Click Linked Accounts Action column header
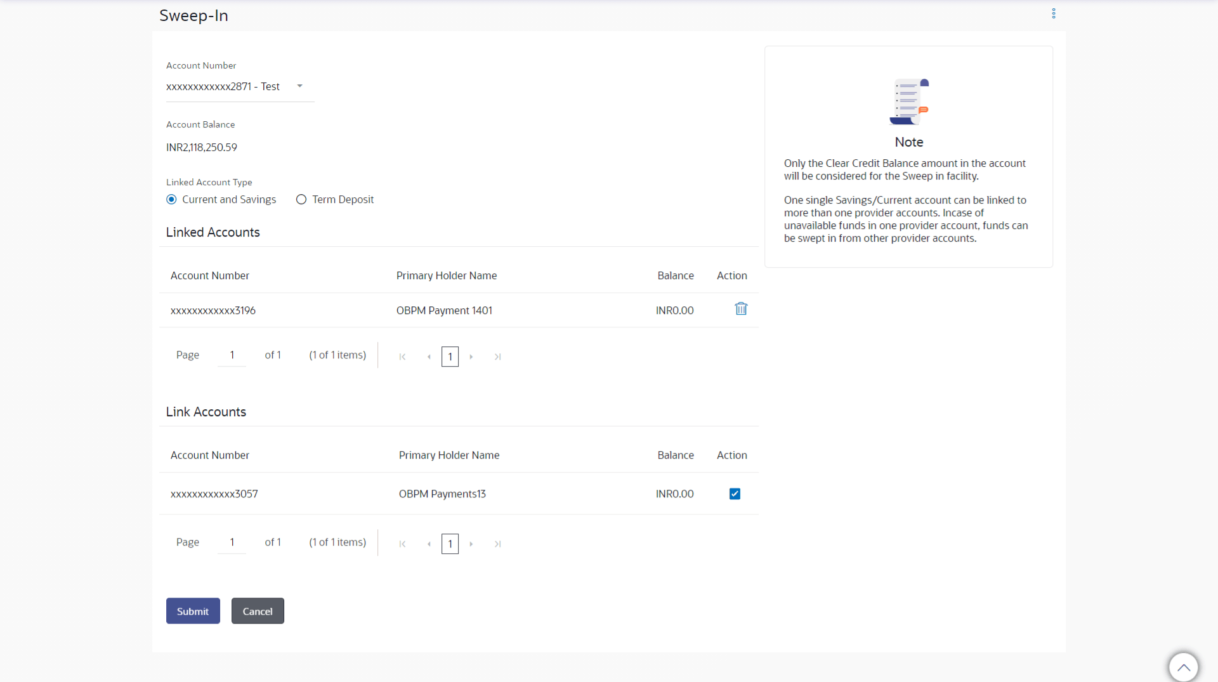This screenshot has height=682, width=1218. click(x=732, y=275)
